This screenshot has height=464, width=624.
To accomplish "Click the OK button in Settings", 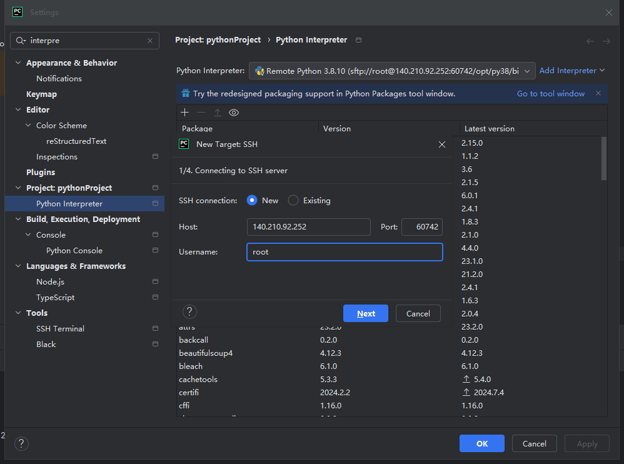I will [x=482, y=443].
